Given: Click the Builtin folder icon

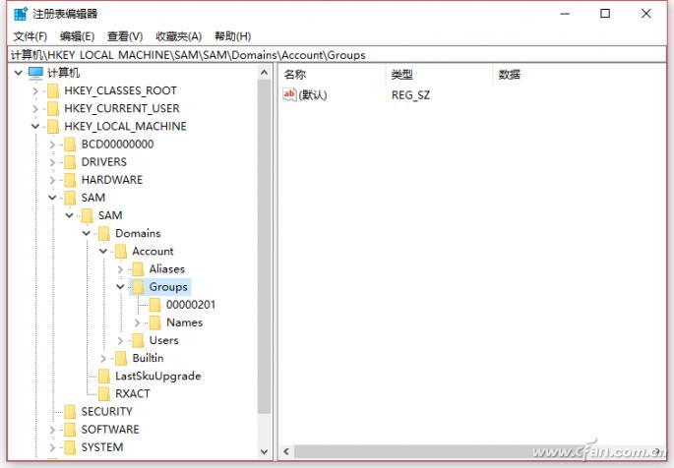Looking at the screenshot, I should 121,358.
